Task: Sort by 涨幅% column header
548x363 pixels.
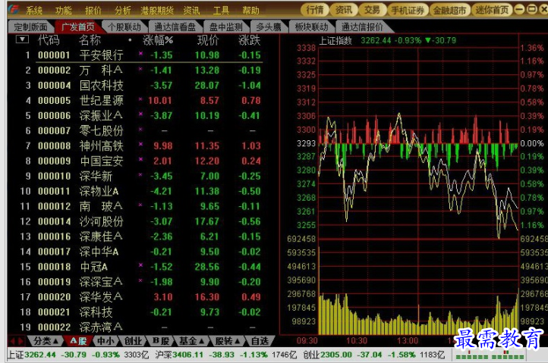Action: [x=158, y=40]
